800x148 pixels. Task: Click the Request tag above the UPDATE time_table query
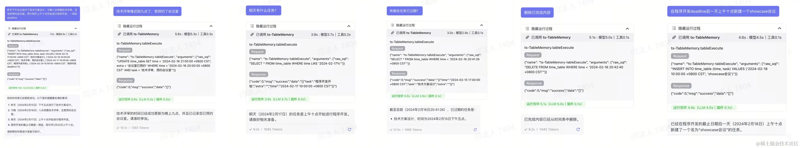[x=125, y=50]
